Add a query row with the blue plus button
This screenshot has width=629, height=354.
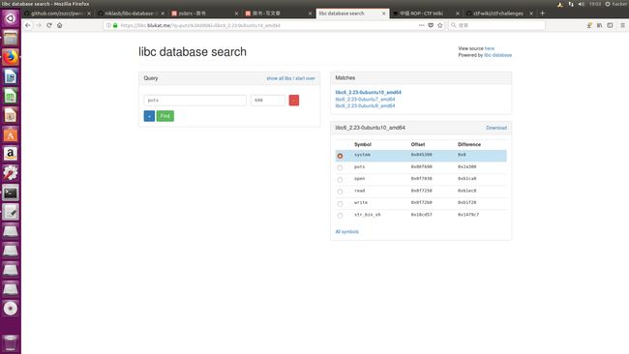pyautogui.click(x=149, y=116)
